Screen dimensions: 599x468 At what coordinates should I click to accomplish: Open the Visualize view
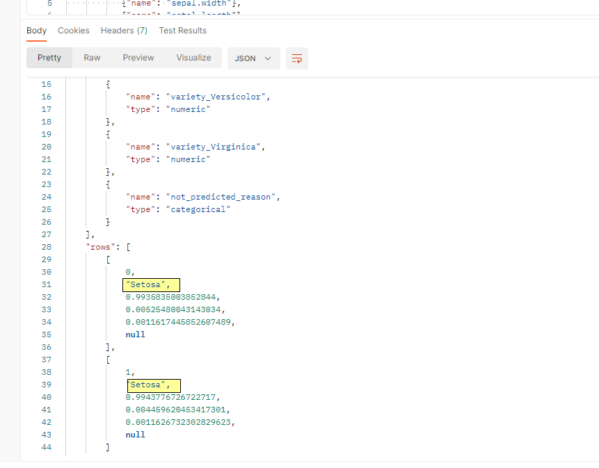193,58
